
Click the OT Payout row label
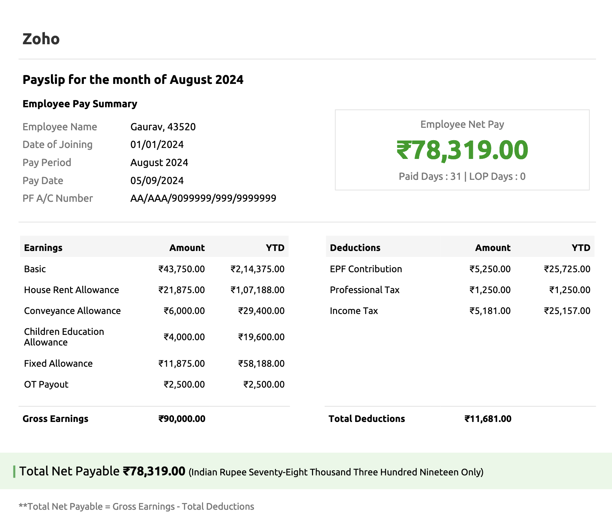(46, 384)
